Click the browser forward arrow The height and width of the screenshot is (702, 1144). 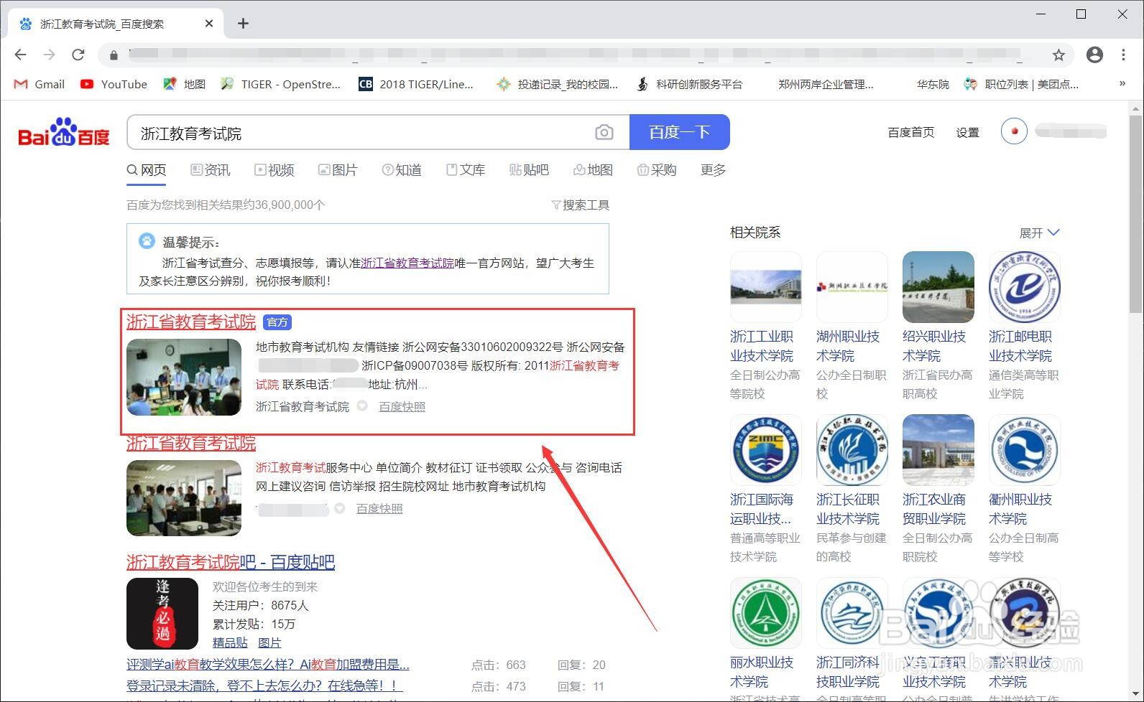click(x=49, y=55)
